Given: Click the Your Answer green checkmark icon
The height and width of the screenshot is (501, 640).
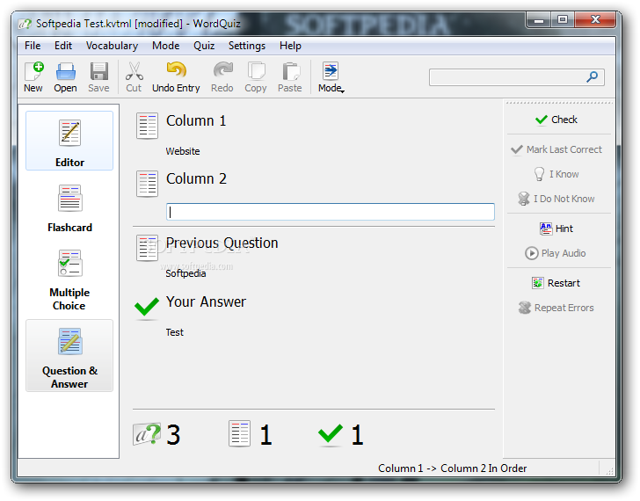Looking at the screenshot, I should [147, 308].
